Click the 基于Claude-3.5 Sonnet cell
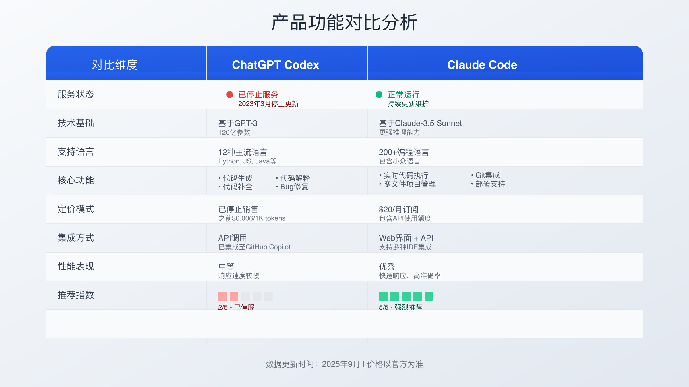The height and width of the screenshot is (387, 689). pyautogui.click(x=420, y=123)
